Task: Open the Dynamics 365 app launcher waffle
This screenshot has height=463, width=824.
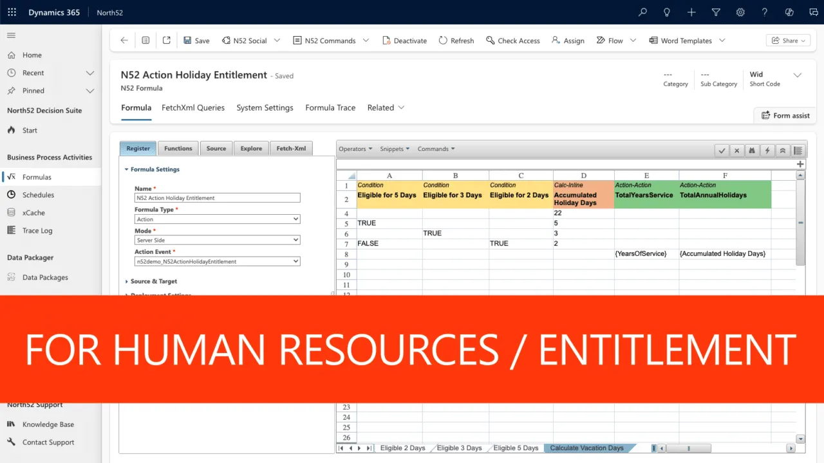Action: pyautogui.click(x=12, y=12)
